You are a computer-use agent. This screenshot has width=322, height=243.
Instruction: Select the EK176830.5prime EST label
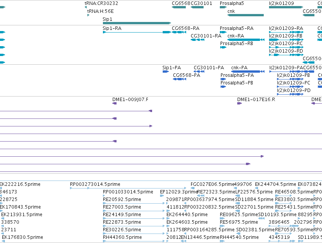(x=22, y=237)
